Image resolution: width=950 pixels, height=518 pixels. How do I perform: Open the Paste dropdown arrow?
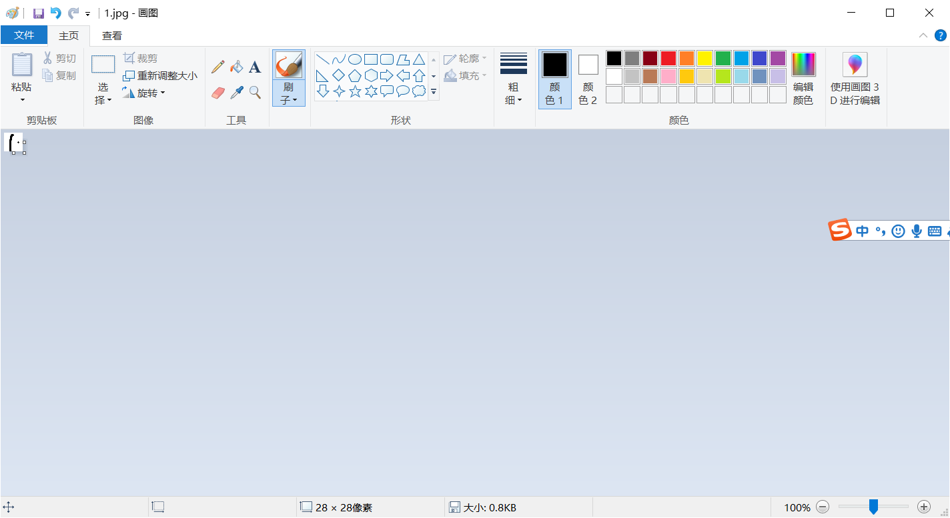click(x=22, y=100)
